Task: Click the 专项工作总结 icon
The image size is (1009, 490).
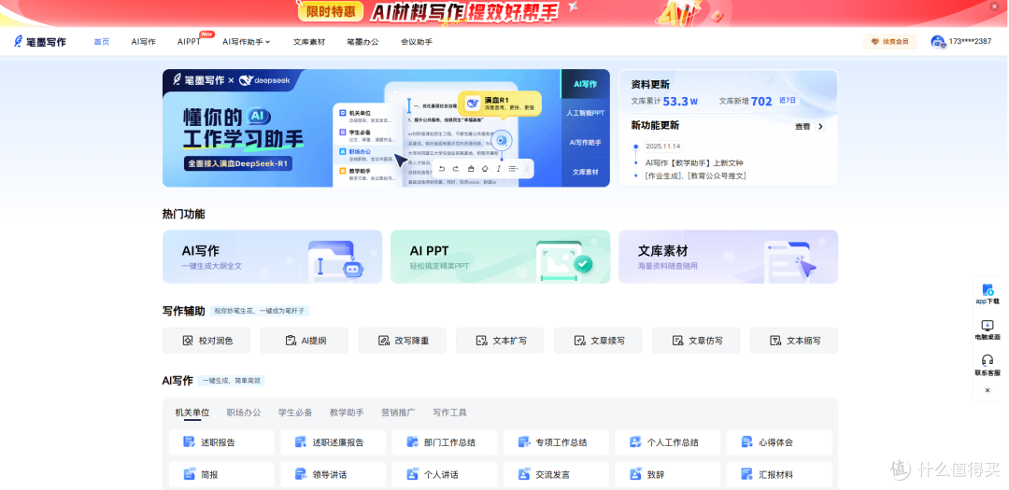Action: [x=524, y=442]
